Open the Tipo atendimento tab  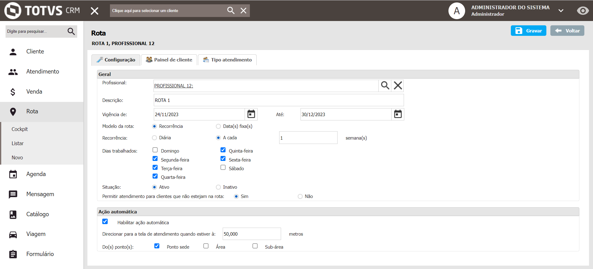click(227, 60)
